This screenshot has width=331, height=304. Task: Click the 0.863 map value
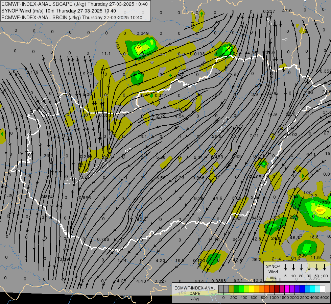tap(85, 198)
